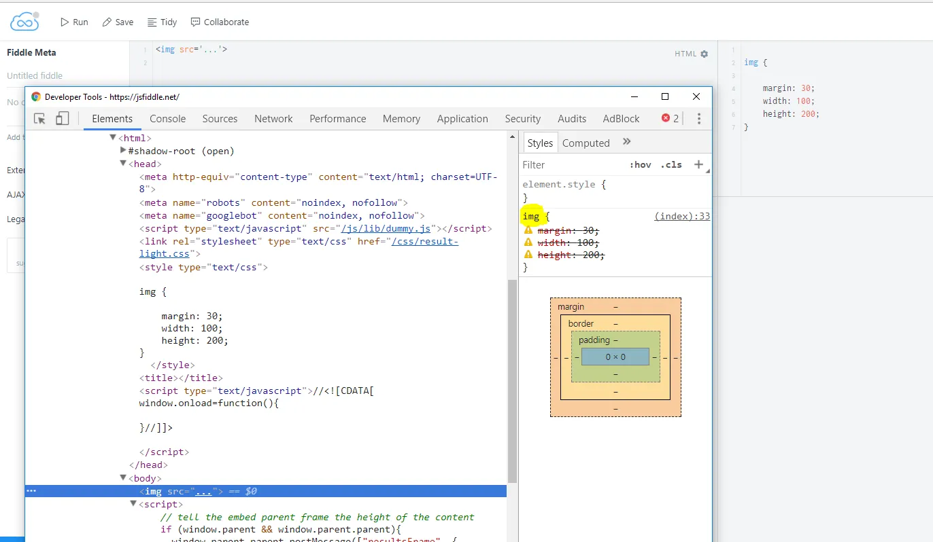This screenshot has height=542, width=933.
Task: Collapse the body node triangle
Action: pyautogui.click(x=123, y=478)
